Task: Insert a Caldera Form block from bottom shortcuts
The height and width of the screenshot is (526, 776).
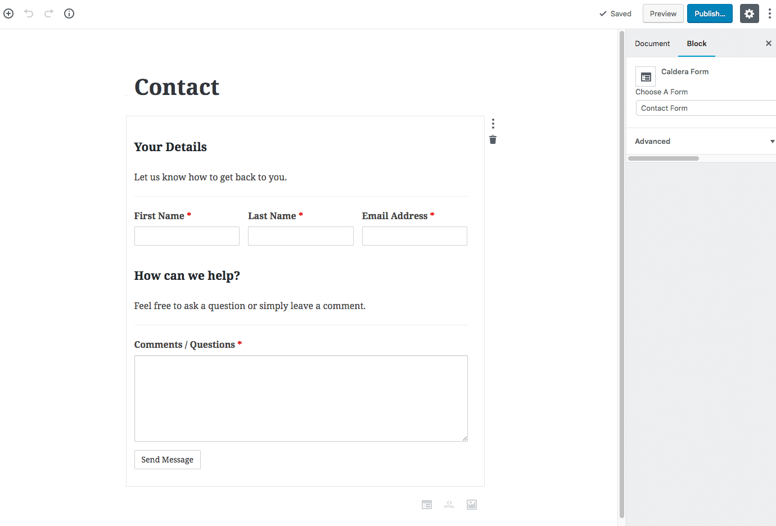Action: (x=427, y=505)
